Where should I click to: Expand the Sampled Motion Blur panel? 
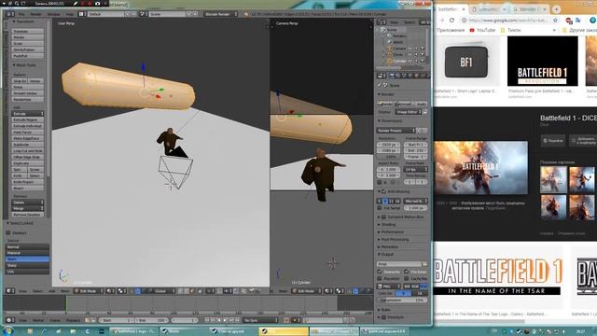(400, 217)
